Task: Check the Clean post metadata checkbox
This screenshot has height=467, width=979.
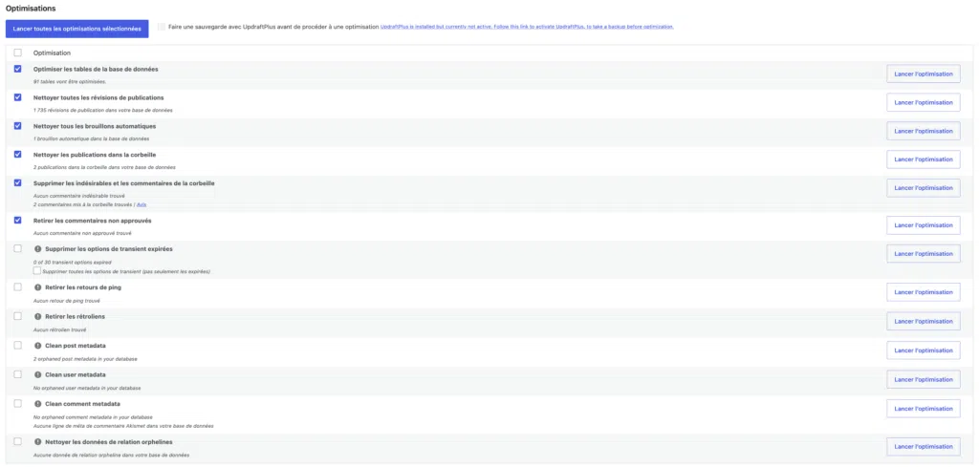Action: 17,345
